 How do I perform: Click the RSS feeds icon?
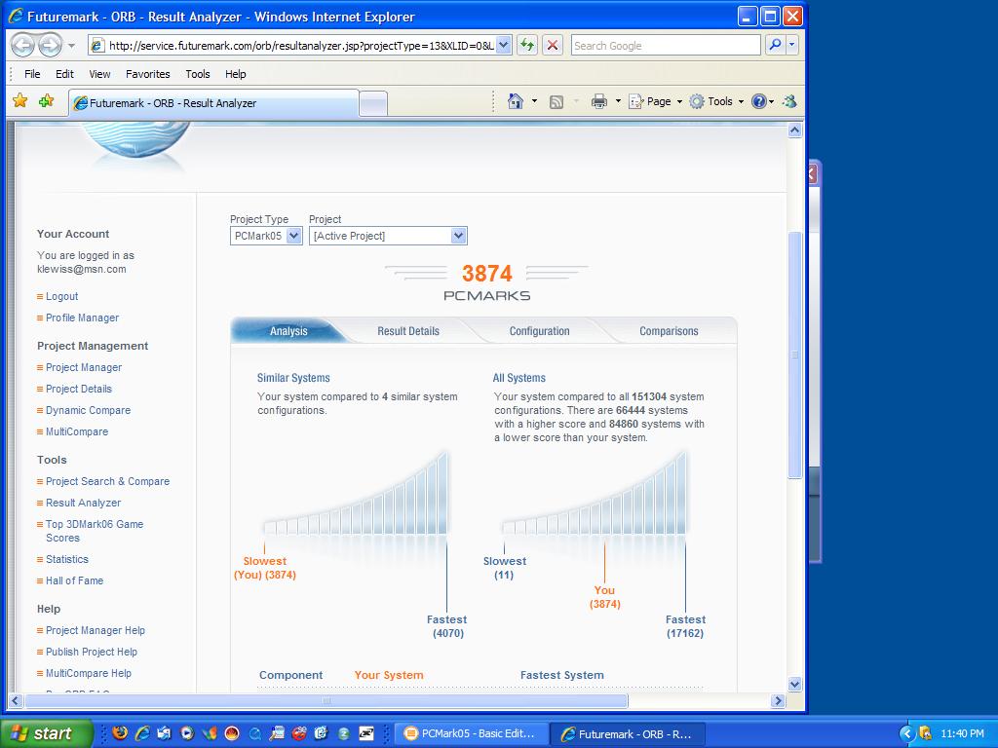coord(557,101)
